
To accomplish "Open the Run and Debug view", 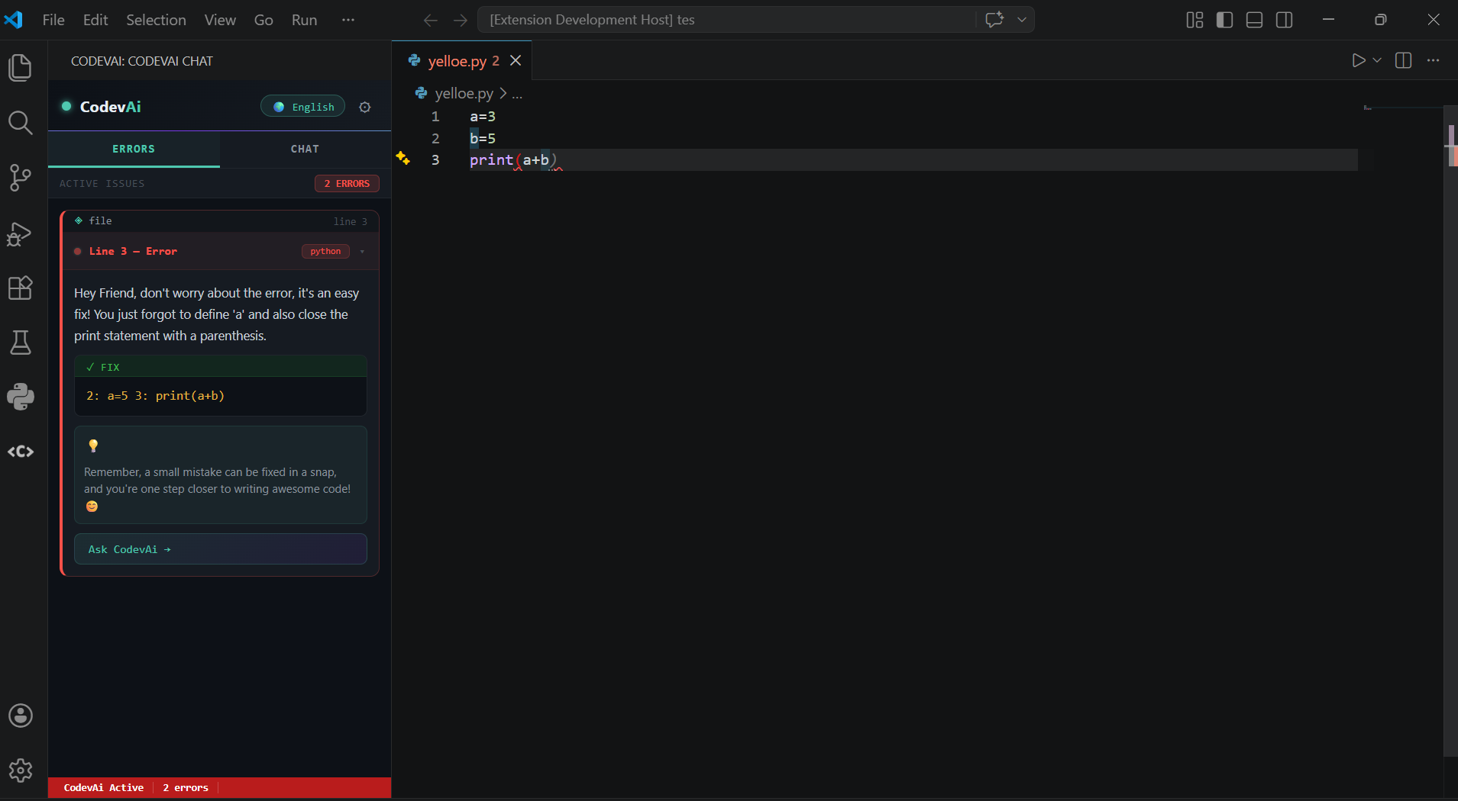I will (21, 233).
